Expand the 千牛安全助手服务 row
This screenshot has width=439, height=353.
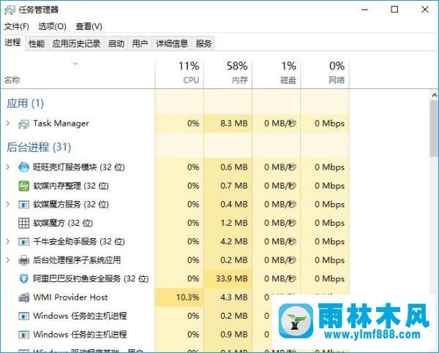coord(8,241)
